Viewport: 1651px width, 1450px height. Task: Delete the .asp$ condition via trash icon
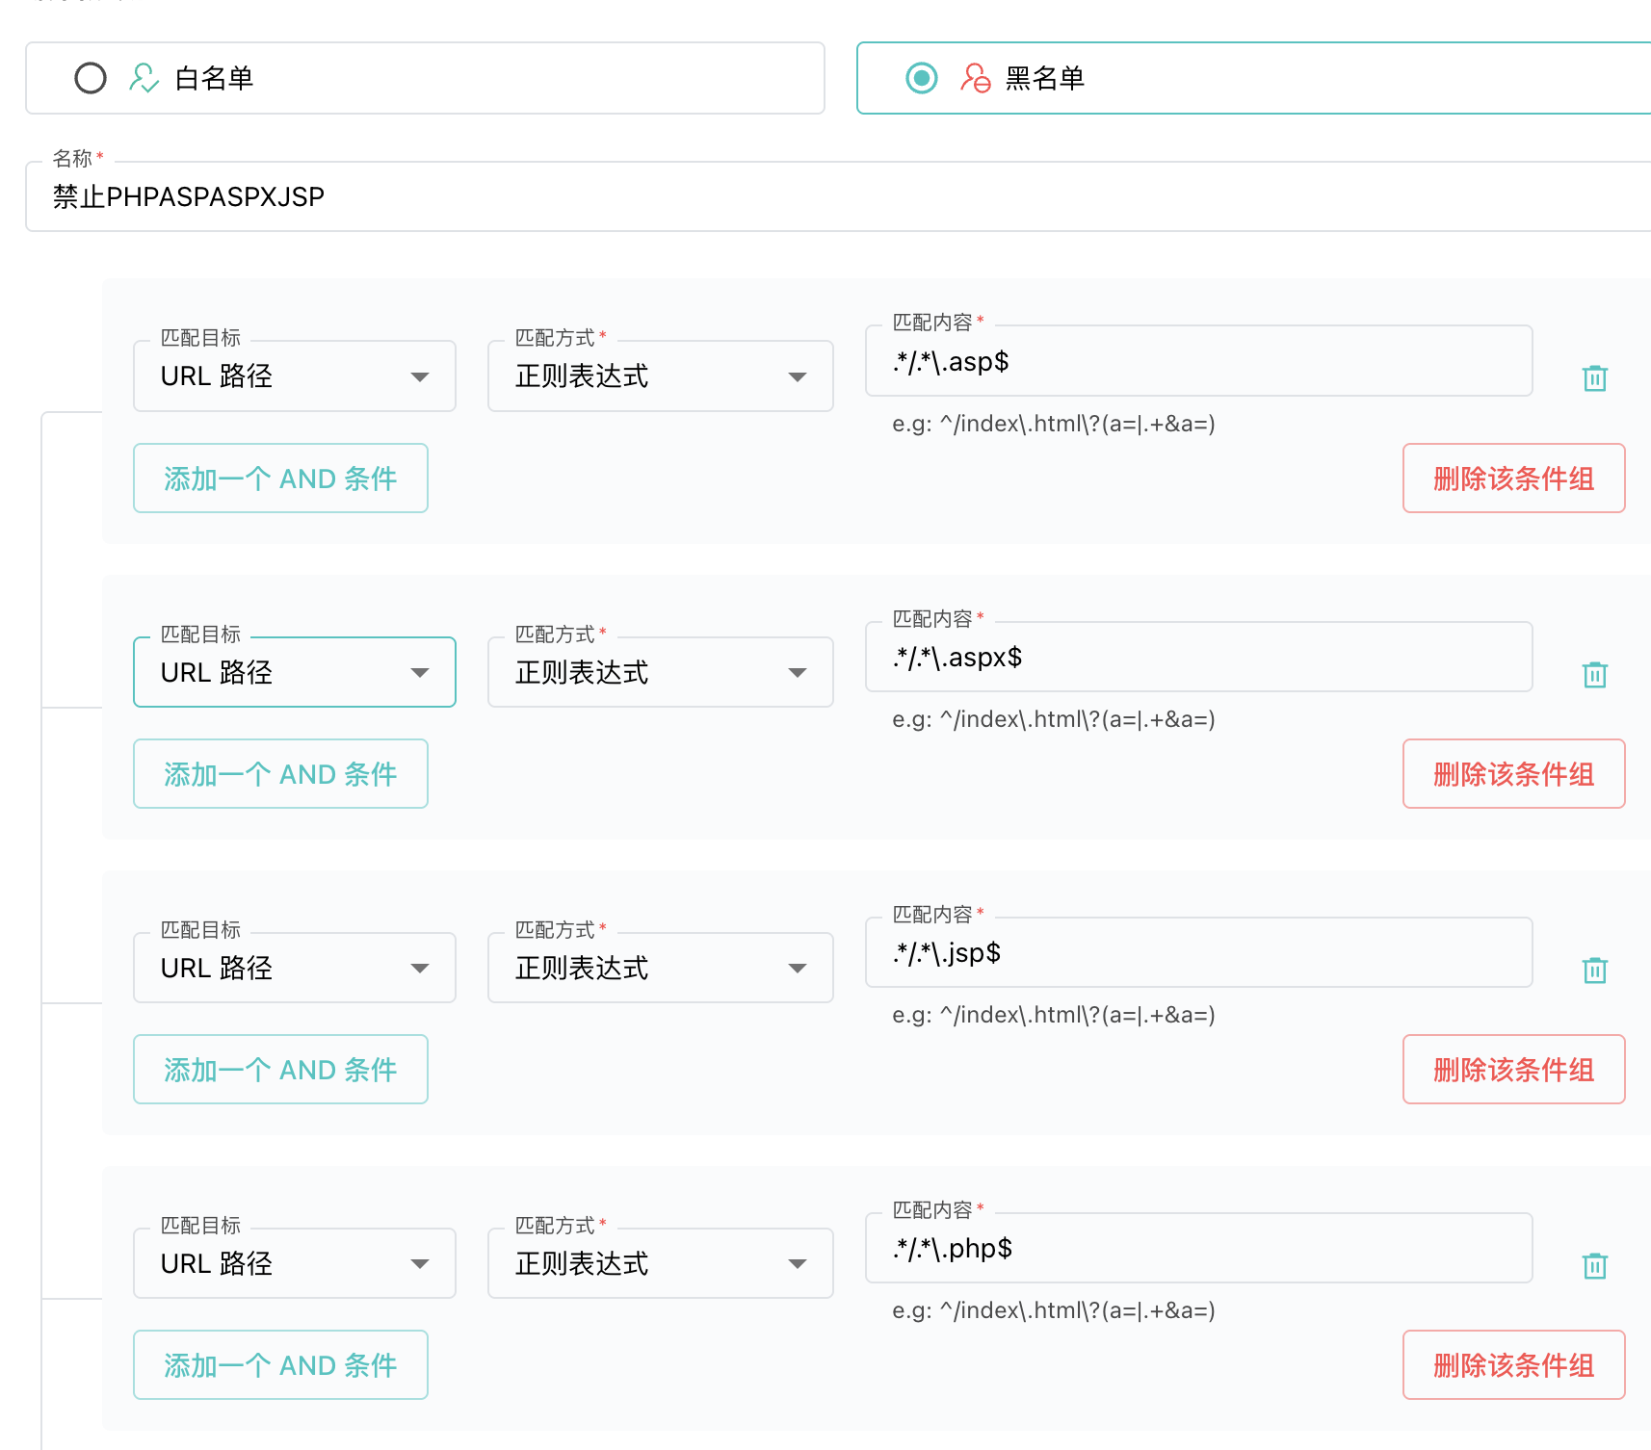[1595, 378]
